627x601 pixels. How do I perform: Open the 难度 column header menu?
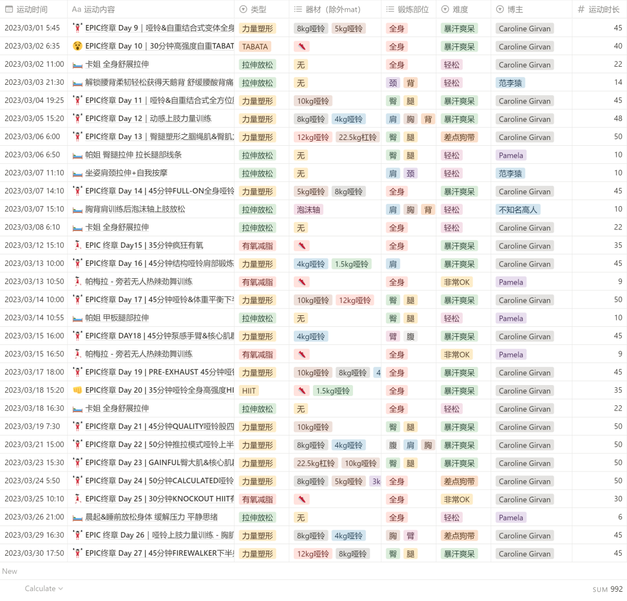pyautogui.click(x=463, y=9)
